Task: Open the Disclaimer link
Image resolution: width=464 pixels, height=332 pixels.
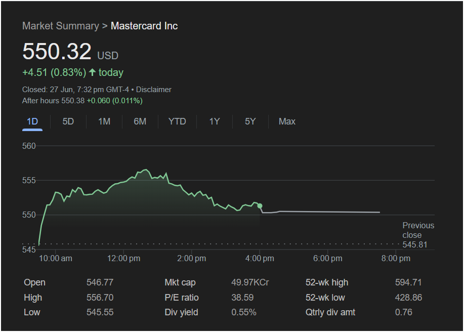Action: click(x=154, y=90)
